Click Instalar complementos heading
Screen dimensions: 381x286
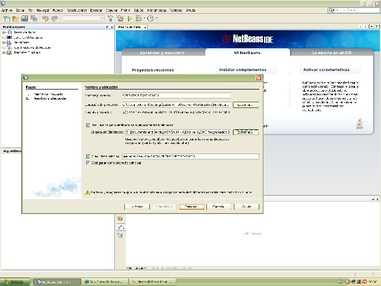coord(243,70)
